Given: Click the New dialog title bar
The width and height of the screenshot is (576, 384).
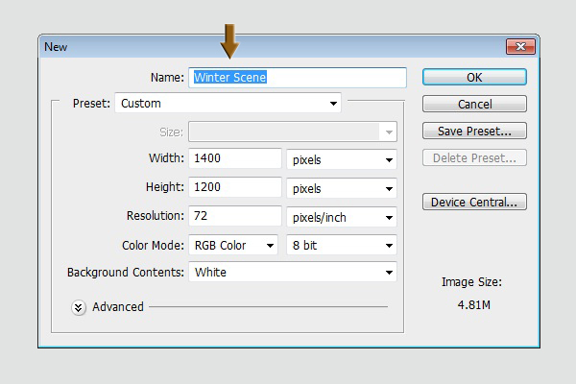Looking at the screenshot, I should point(269,45).
